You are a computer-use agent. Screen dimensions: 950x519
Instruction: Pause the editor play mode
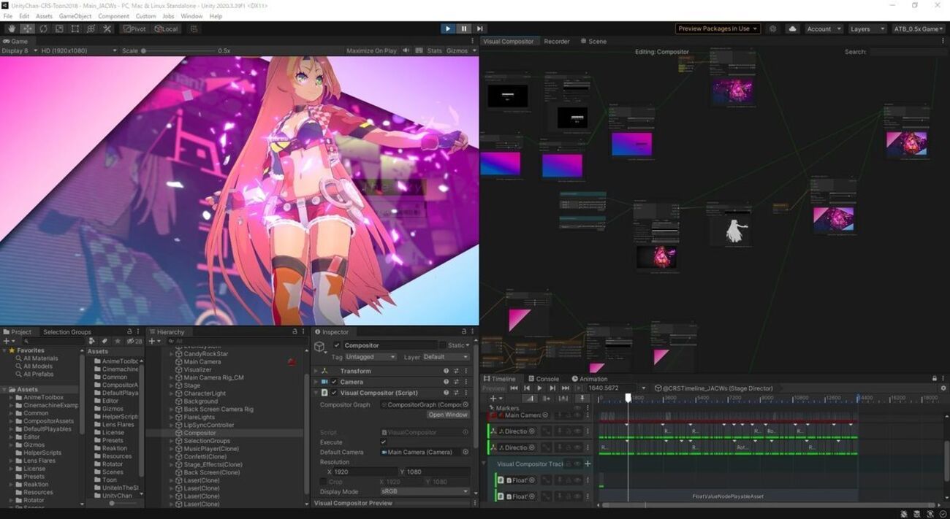(463, 28)
